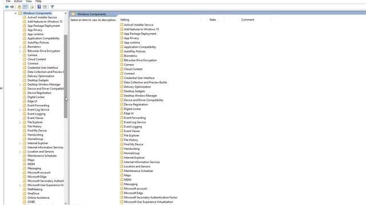
Task: Click the OneDrive folder icon in the tree
Action: pos(25,194)
